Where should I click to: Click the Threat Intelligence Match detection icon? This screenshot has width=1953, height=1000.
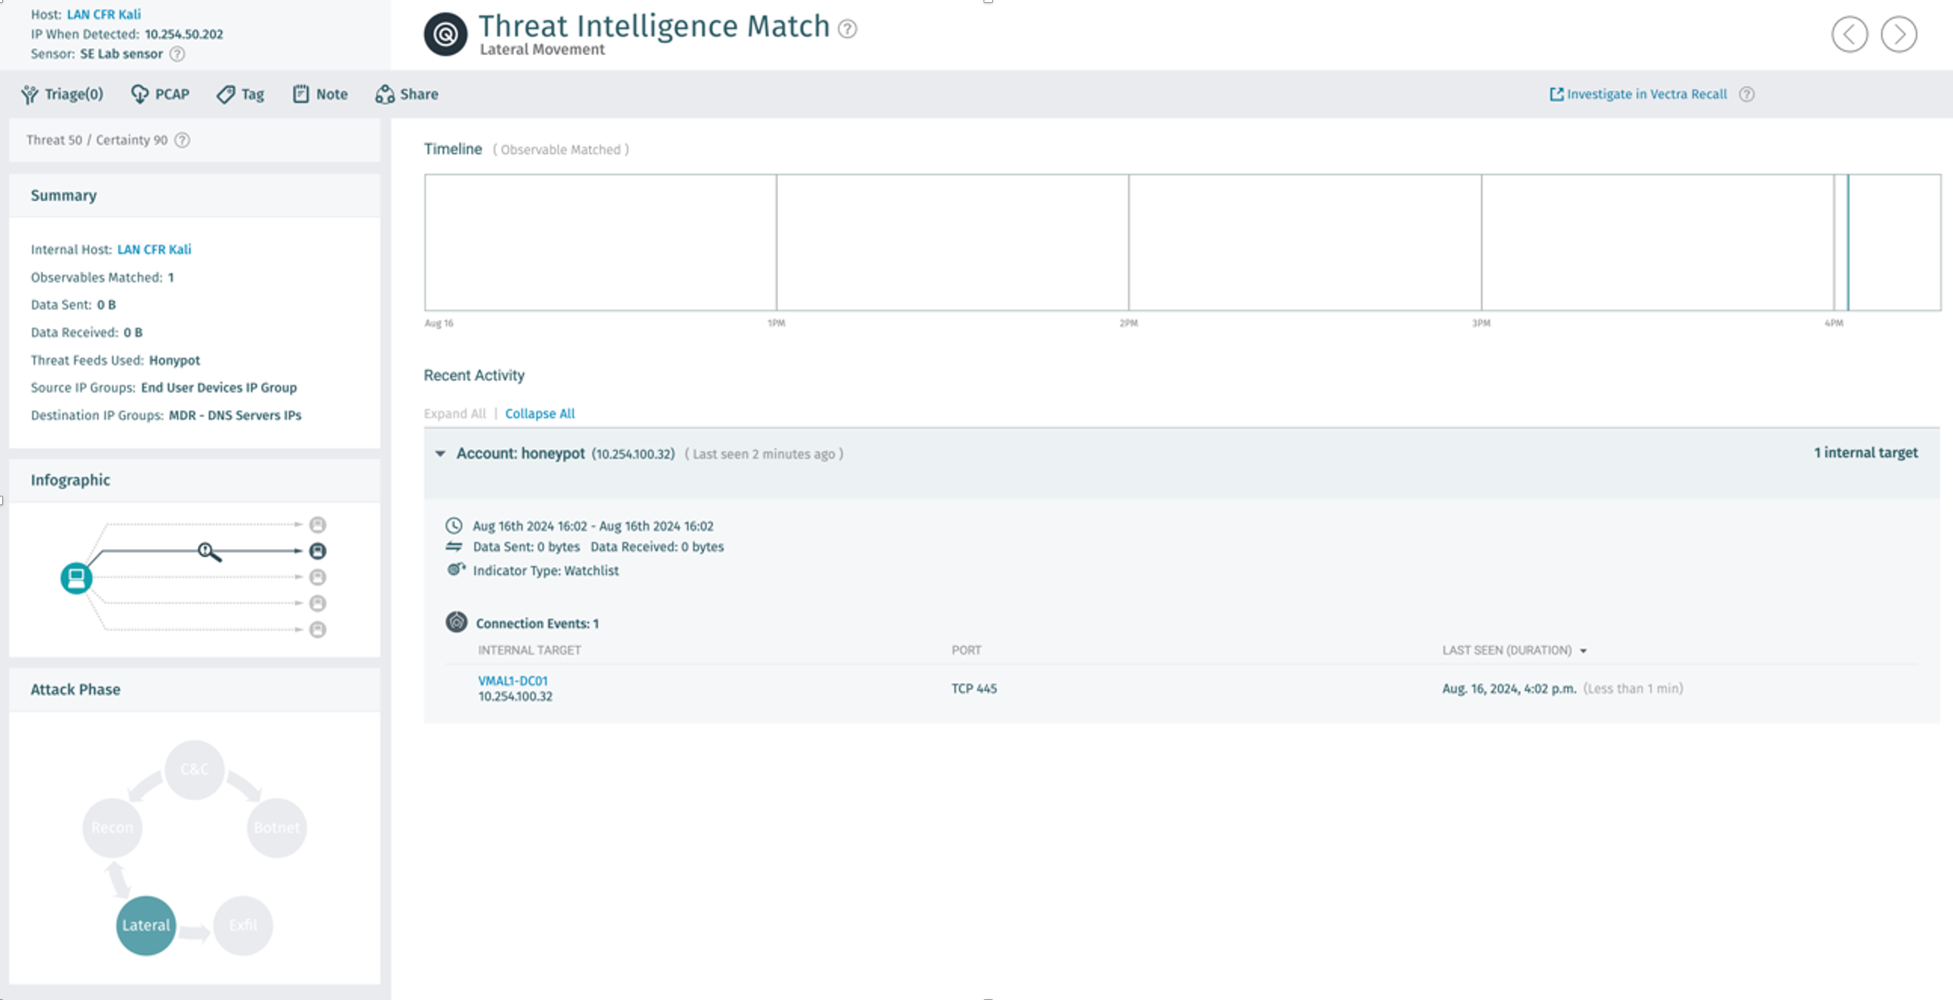(x=444, y=33)
